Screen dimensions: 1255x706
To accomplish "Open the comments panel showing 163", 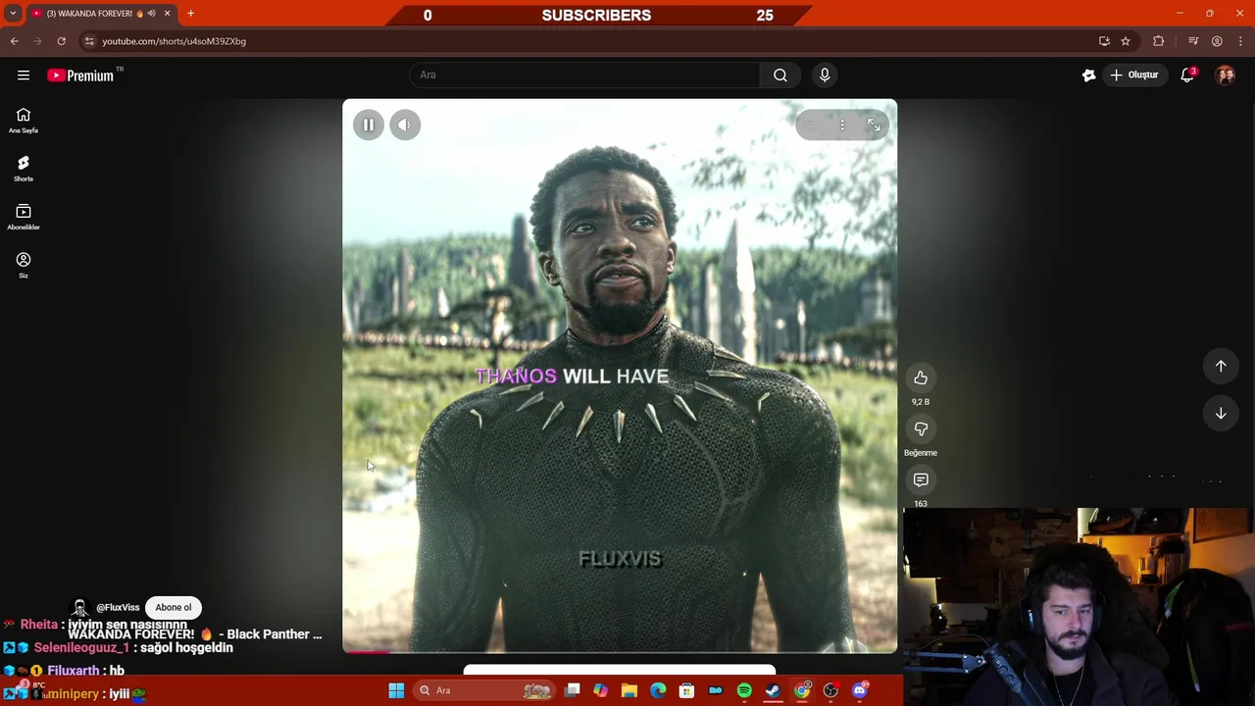I will click(x=921, y=479).
